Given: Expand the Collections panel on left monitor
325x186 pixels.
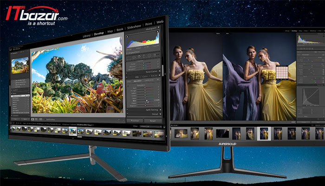Looking at the screenshot, I should [x=12, y=116].
